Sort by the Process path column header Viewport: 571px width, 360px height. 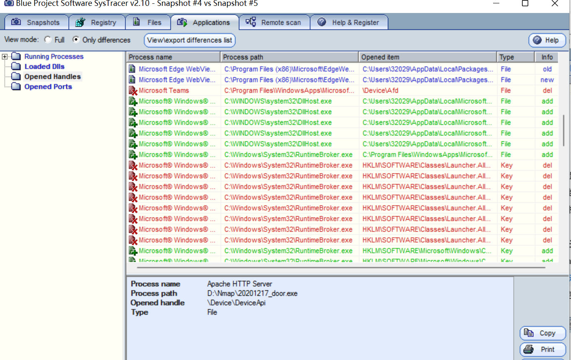click(290, 57)
